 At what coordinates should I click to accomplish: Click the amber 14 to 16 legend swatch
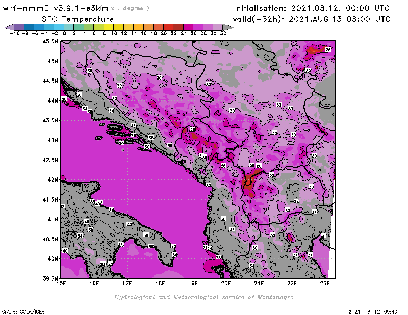pos(138,27)
